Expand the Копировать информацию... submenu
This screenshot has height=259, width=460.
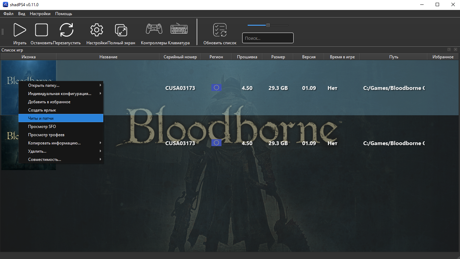click(x=61, y=143)
